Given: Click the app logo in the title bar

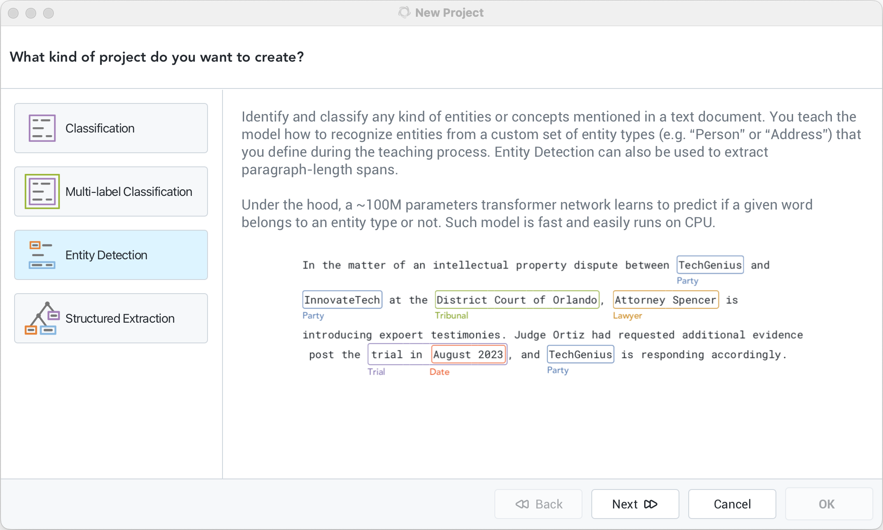Looking at the screenshot, I should (x=404, y=12).
